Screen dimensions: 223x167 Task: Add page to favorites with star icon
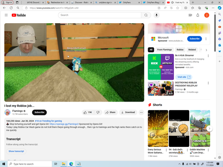(x=178, y=8)
